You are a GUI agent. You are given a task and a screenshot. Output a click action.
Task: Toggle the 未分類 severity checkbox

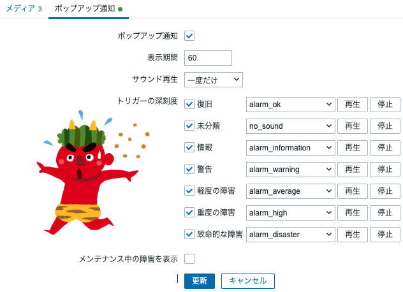189,126
